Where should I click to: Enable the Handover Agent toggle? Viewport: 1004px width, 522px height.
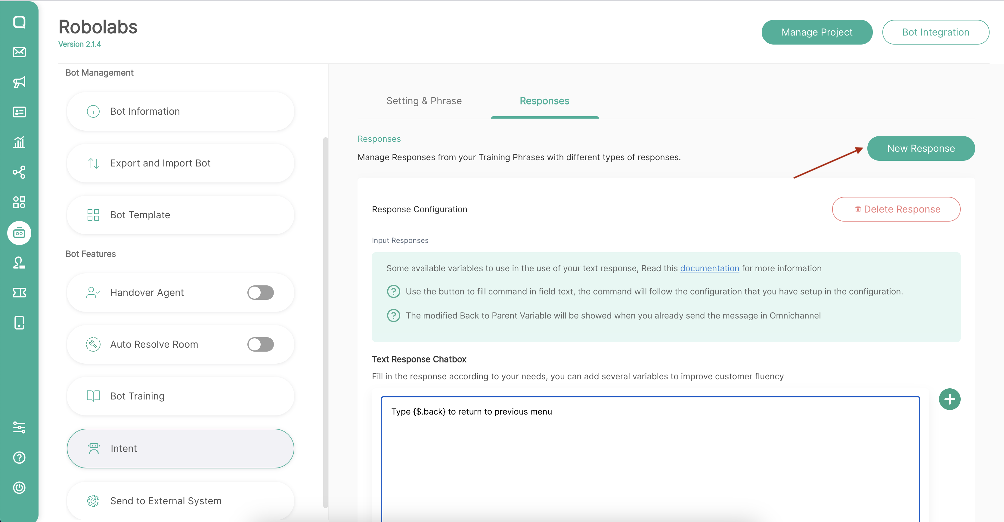pos(260,292)
